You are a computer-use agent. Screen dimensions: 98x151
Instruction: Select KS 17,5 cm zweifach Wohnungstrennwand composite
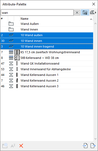(x=47, y=52)
